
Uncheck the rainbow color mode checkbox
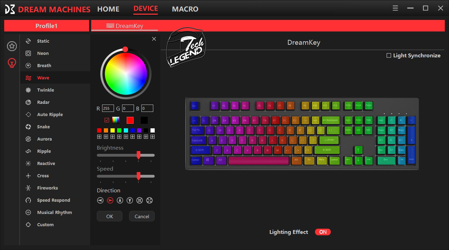(x=107, y=120)
